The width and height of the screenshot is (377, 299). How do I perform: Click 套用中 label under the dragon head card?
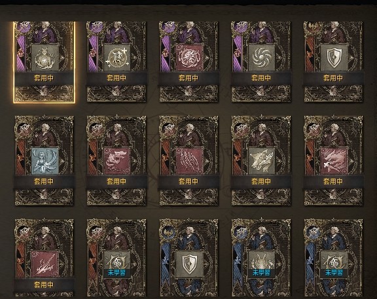[117, 181]
